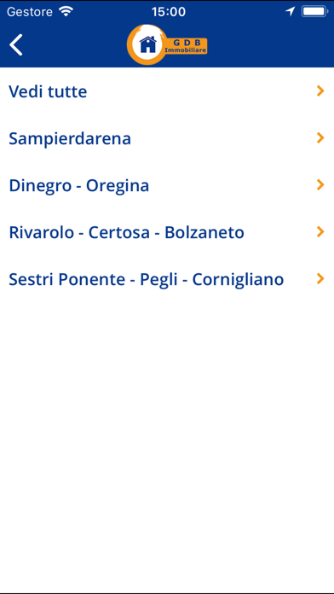Image resolution: width=334 pixels, height=594 pixels.
Task: Open the Vedi tutte list item
Action: pyautogui.click(x=167, y=91)
